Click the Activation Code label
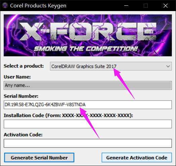Image resolution: width=176 pixels, height=166 pixels. [23, 135]
